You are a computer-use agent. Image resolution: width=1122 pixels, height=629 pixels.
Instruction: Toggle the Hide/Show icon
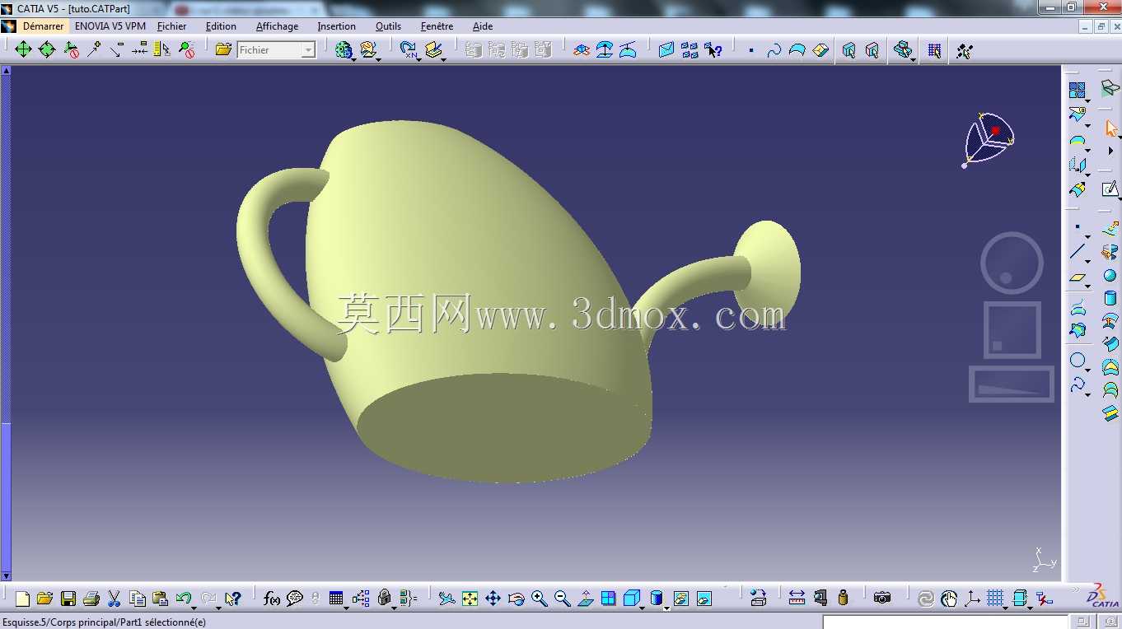(x=680, y=599)
